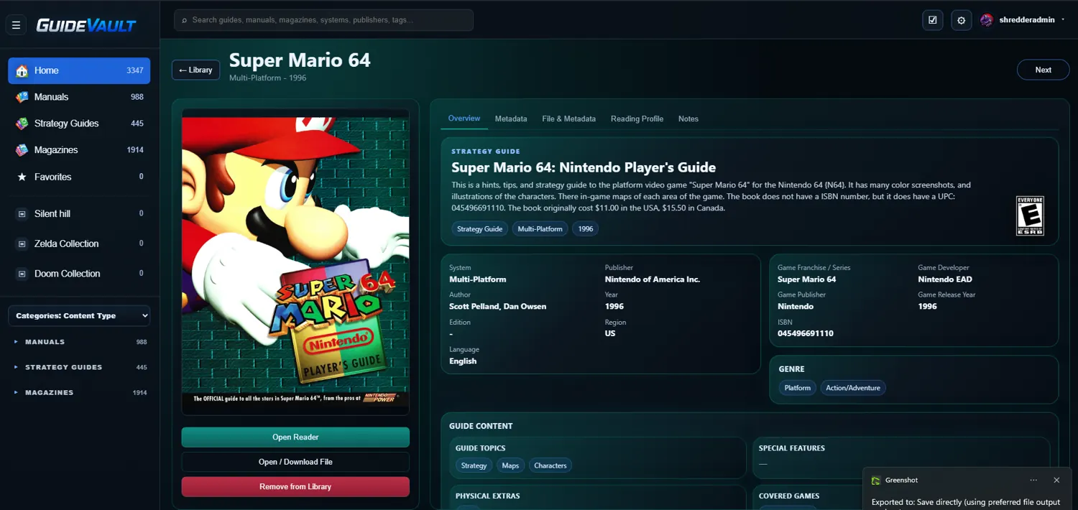Focus the search guides input field
This screenshot has height=510, width=1078.
click(x=323, y=20)
